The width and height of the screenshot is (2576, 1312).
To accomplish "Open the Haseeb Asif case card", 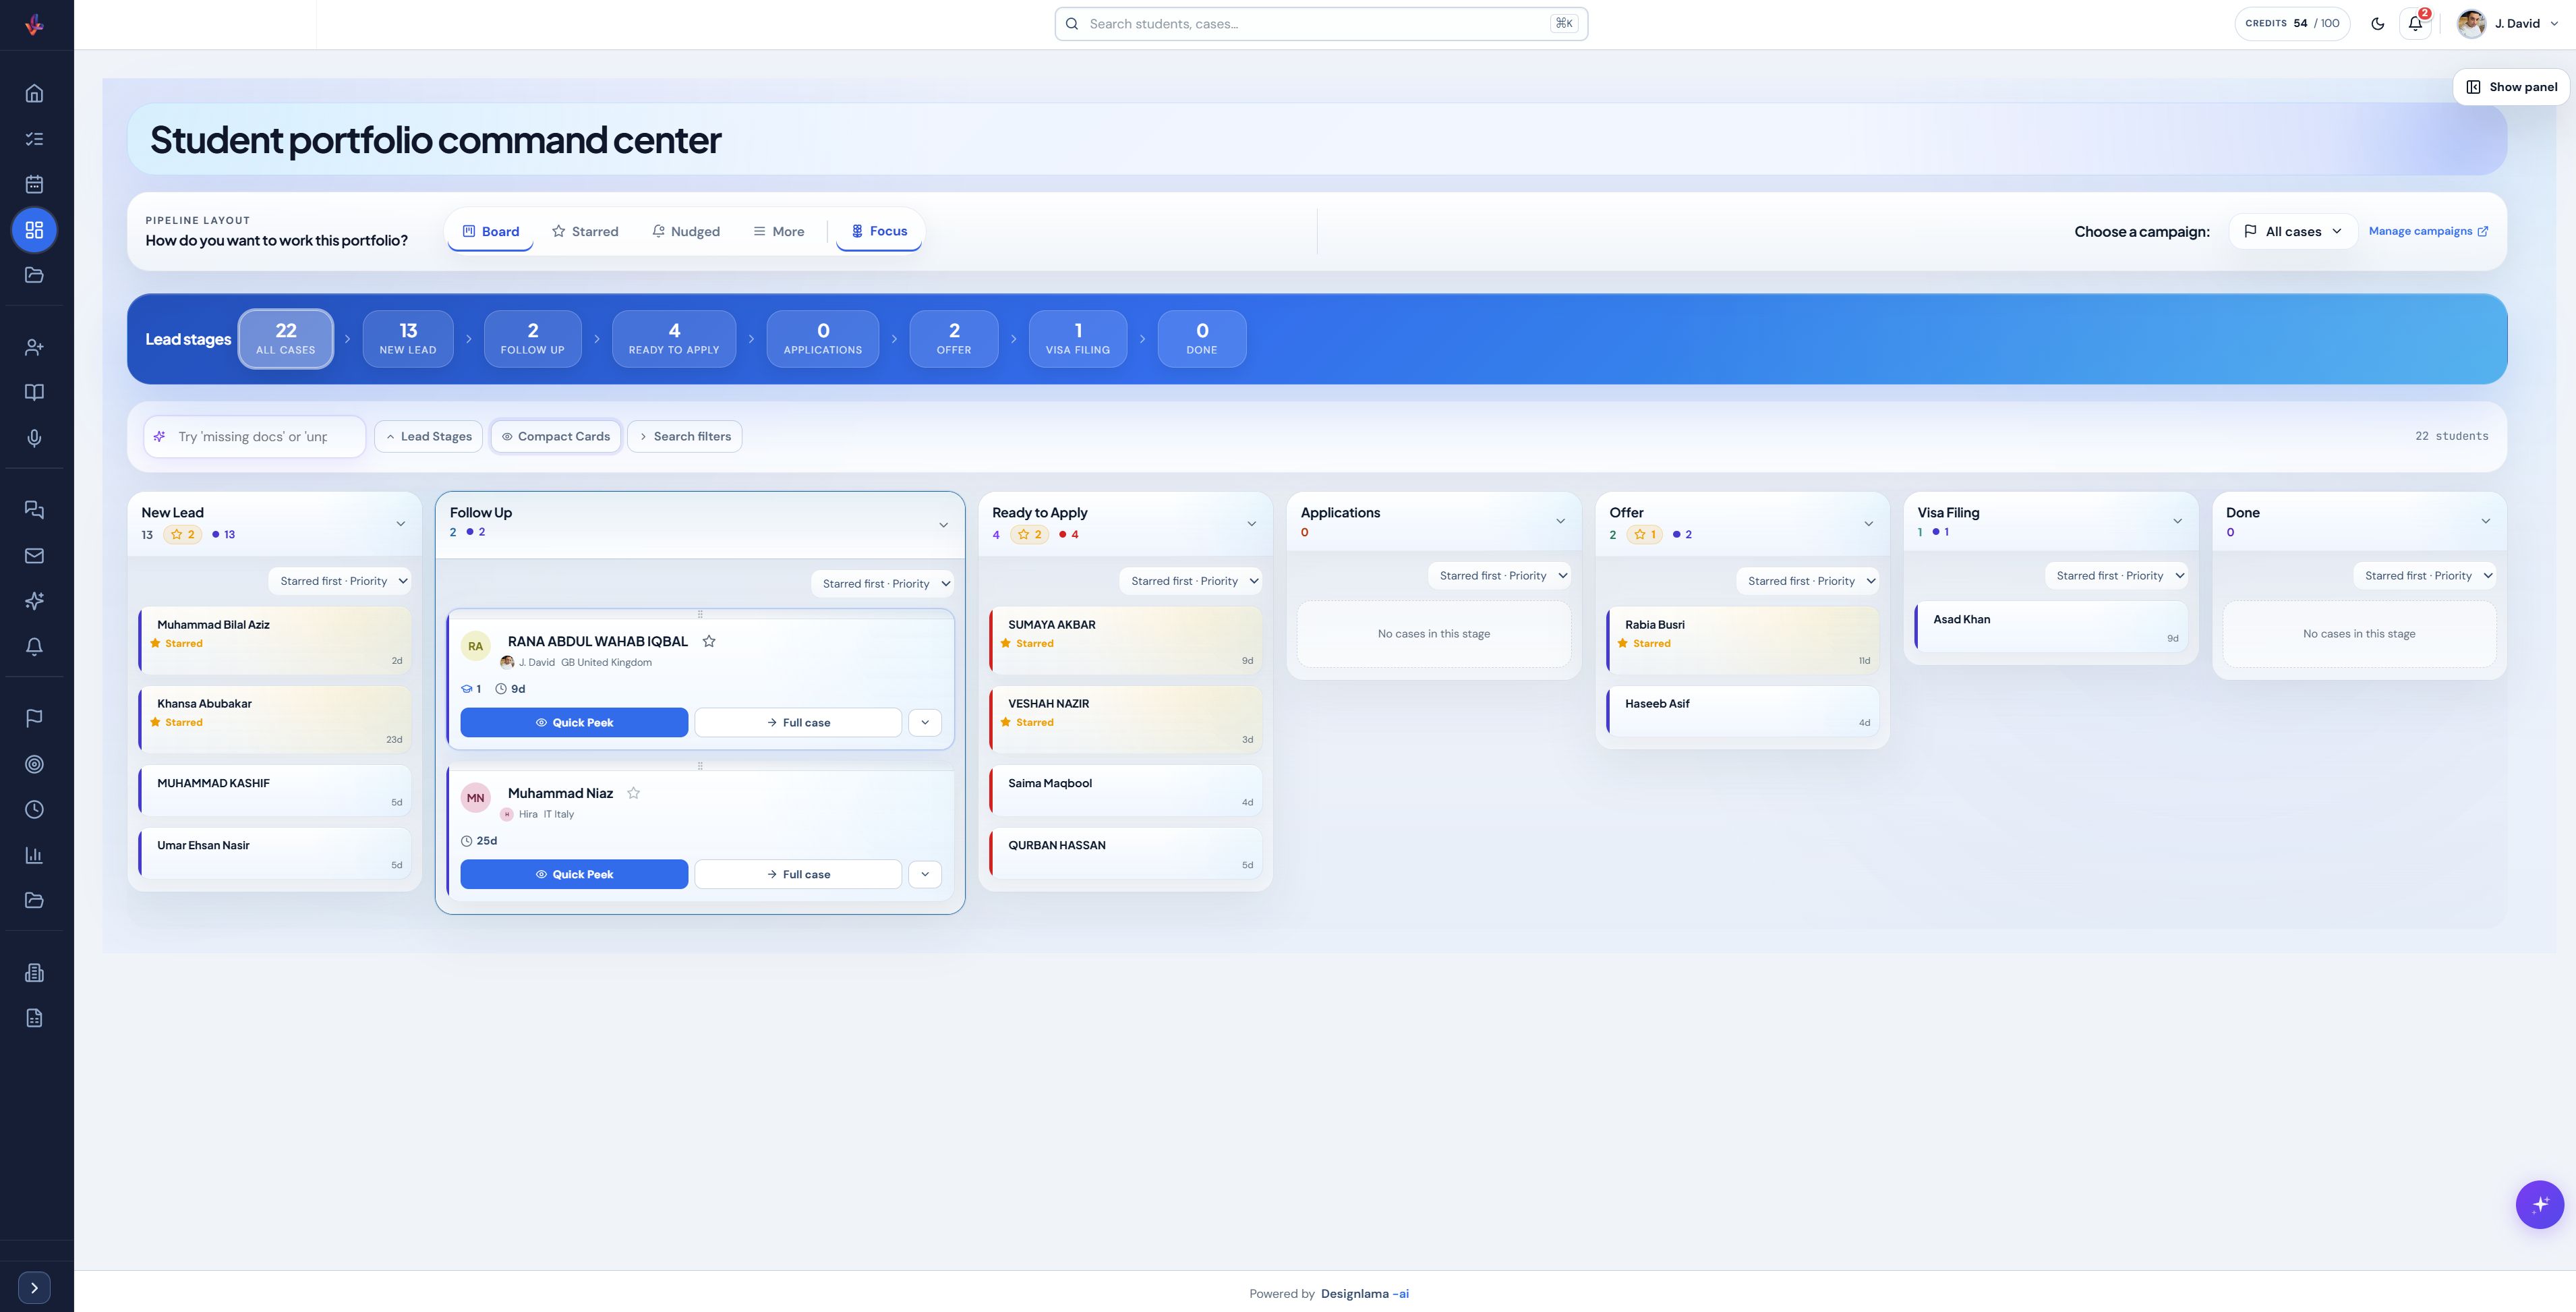I will coord(1742,711).
